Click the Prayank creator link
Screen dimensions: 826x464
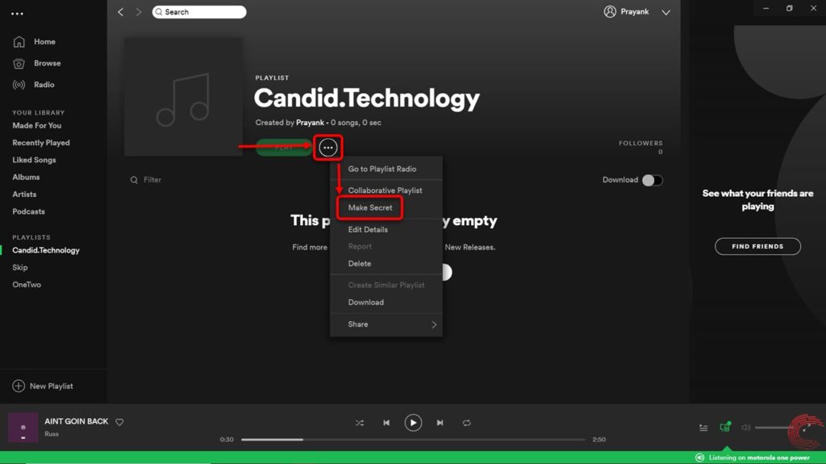click(x=310, y=123)
